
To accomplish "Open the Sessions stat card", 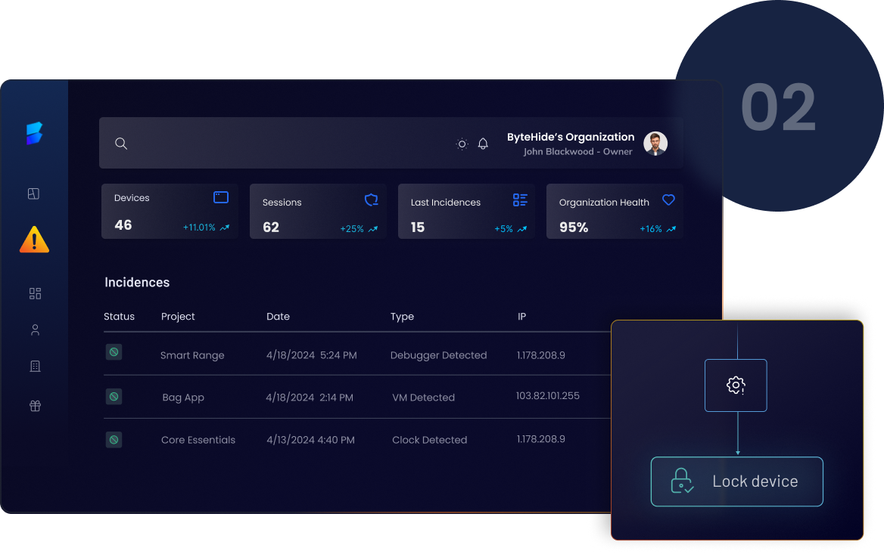I will (x=318, y=212).
